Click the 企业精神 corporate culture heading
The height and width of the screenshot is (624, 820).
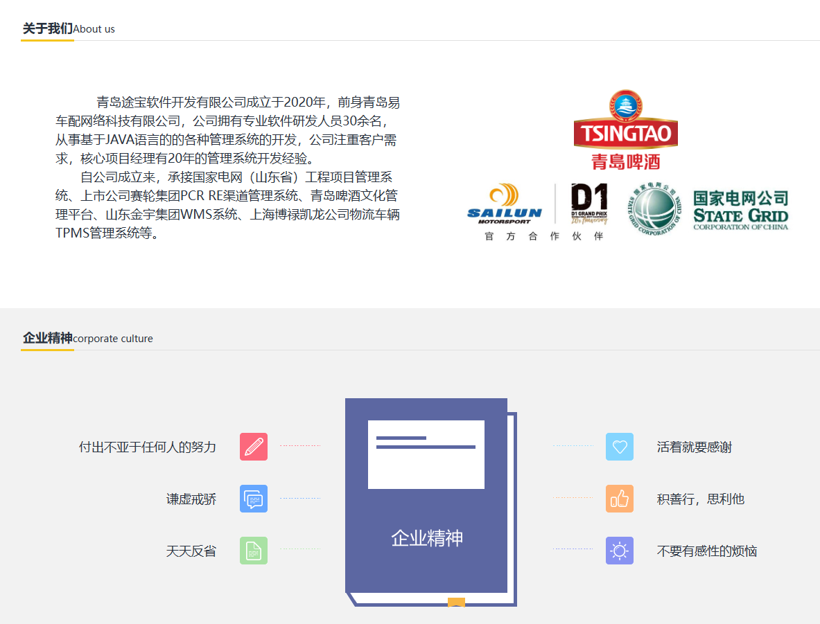88,338
